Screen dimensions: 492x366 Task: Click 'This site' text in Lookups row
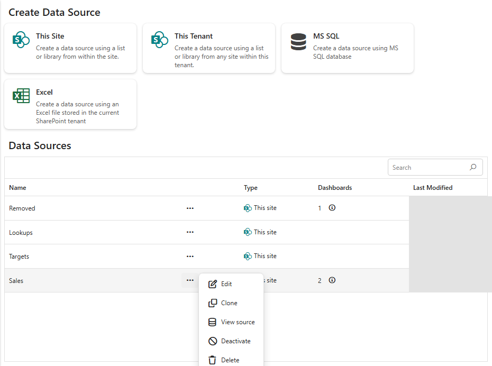(265, 232)
